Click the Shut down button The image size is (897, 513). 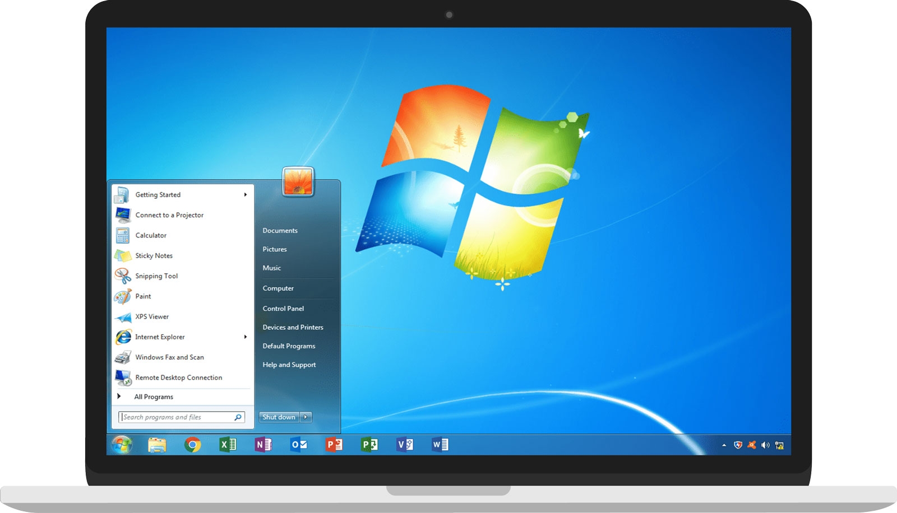click(x=279, y=417)
